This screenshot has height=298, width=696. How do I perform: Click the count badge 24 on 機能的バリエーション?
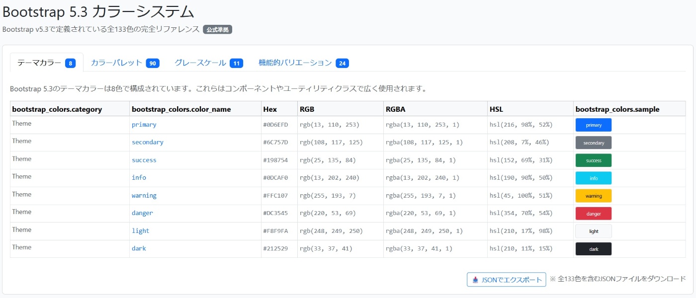tap(342, 63)
